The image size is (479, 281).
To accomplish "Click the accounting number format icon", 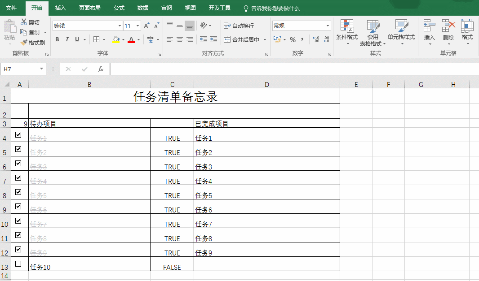I will [x=277, y=39].
